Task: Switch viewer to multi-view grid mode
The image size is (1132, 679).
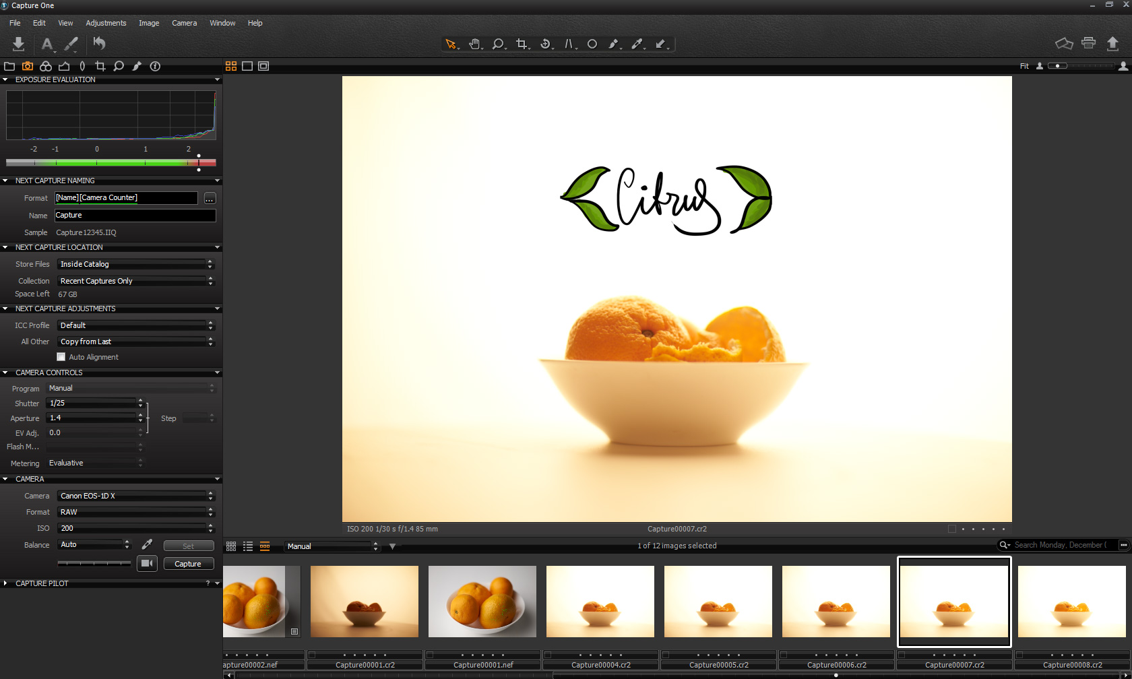Action: point(231,66)
